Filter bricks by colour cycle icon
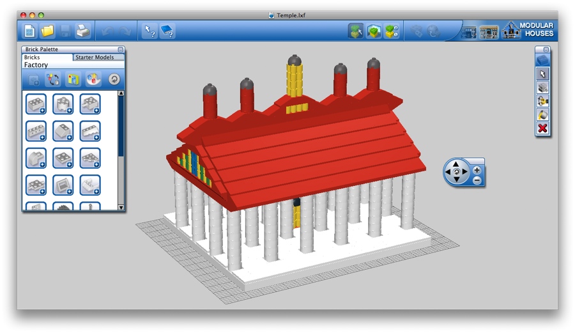This screenshot has width=575, height=333. (53, 79)
